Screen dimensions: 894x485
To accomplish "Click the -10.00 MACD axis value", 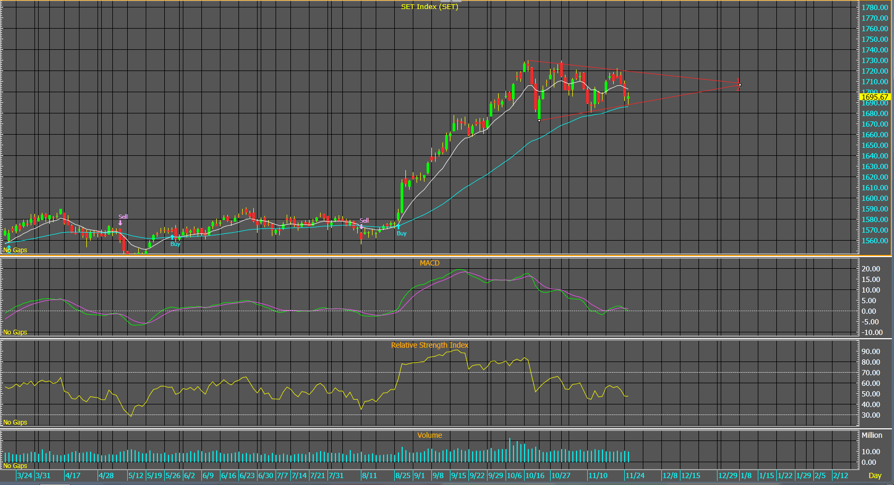I will [872, 332].
